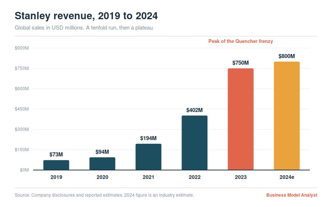The width and height of the screenshot is (332, 207).
Task: Click the '$94M' value label
Action: [102, 152]
